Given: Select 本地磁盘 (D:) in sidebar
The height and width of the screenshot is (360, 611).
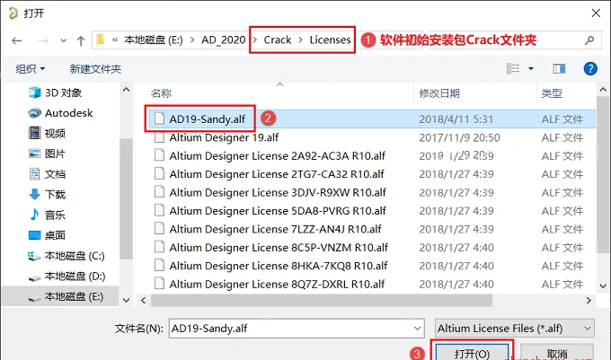Looking at the screenshot, I should tap(66, 277).
